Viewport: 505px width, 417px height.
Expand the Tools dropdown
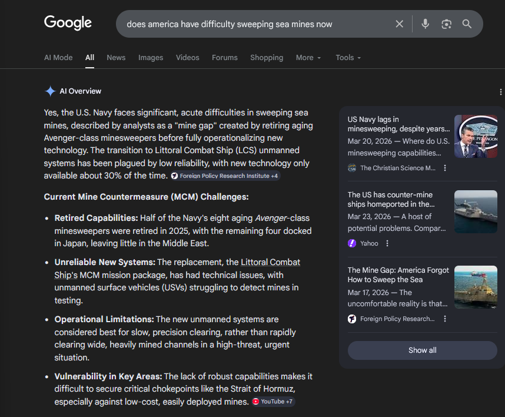point(348,58)
